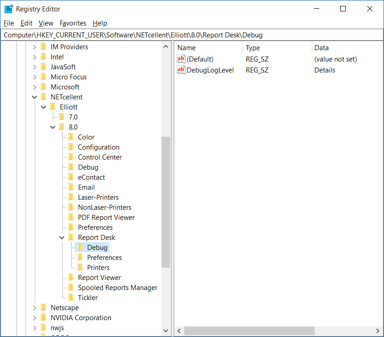Click the folder icon next to Netscape
The height and width of the screenshot is (337, 384).
tap(44, 308)
